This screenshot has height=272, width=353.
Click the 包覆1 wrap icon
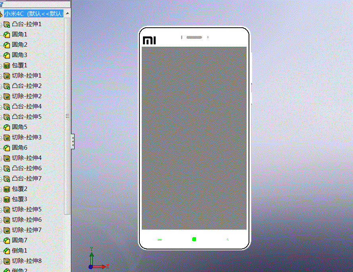click(7, 66)
